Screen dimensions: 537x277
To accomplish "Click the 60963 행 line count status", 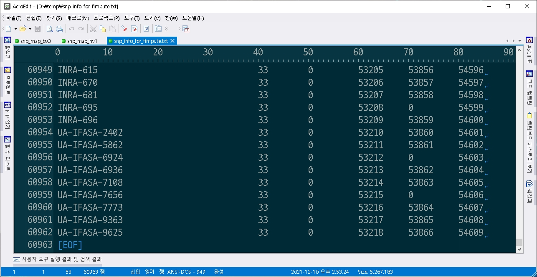I will click(x=94, y=272).
